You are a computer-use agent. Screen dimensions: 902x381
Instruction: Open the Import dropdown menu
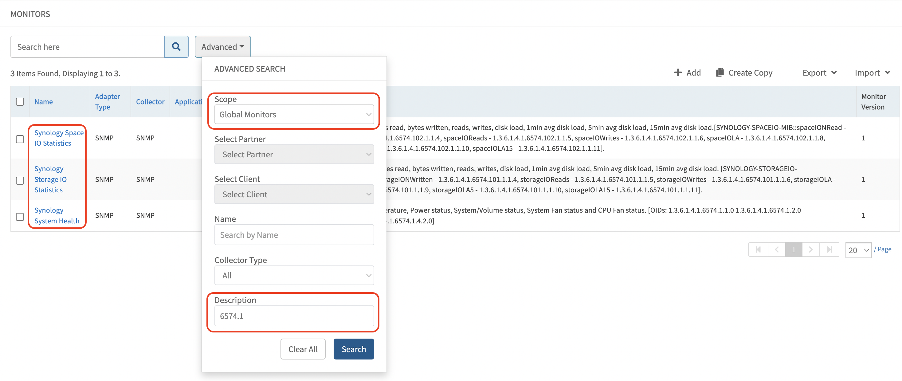coord(872,73)
